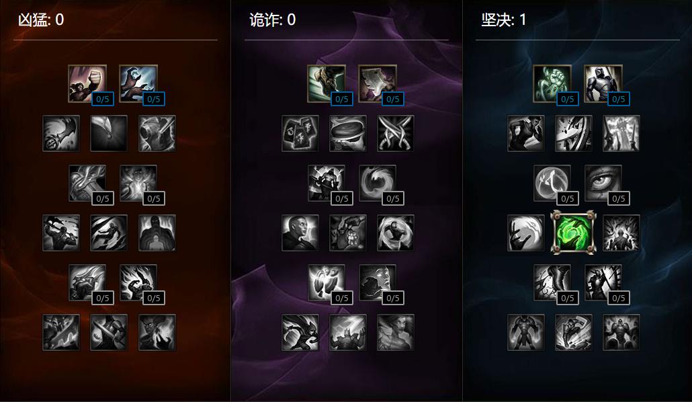This screenshot has height=402, width=692.
Task: Choose the flaming hands mastery in 凶猛 tree
Action: click(x=138, y=283)
